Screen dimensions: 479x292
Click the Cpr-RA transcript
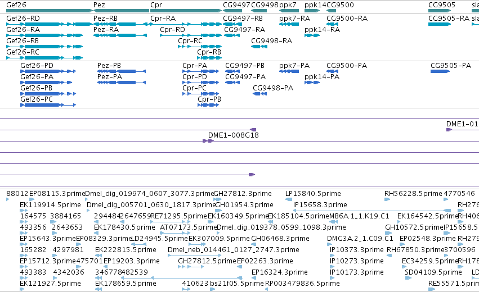[x=186, y=24]
